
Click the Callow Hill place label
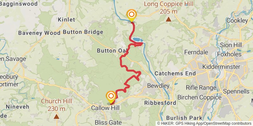105,108
